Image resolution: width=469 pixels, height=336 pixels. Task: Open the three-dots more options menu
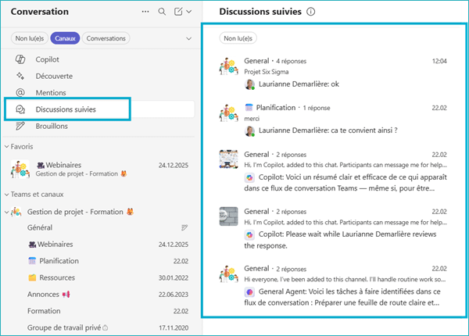(x=145, y=12)
